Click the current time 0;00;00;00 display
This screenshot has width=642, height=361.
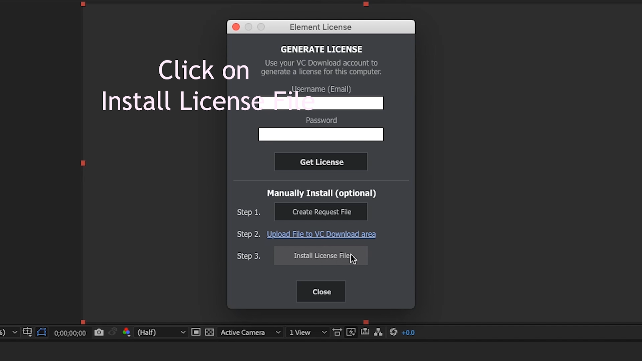point(70,333)
